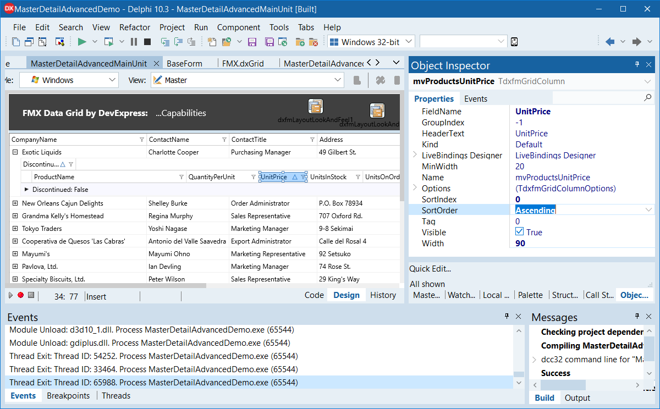
Task: Click the Open Project icon
Action: click(283, 42)
